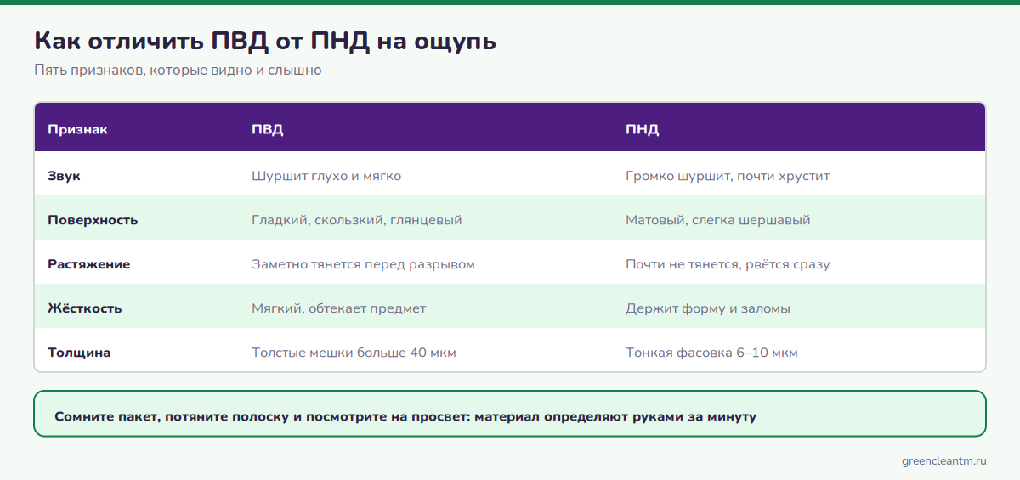1020x480 pixels.
Task: Click cell "Толстые мешки больше 40 мкм"
Action: click(x=354, y=353)
